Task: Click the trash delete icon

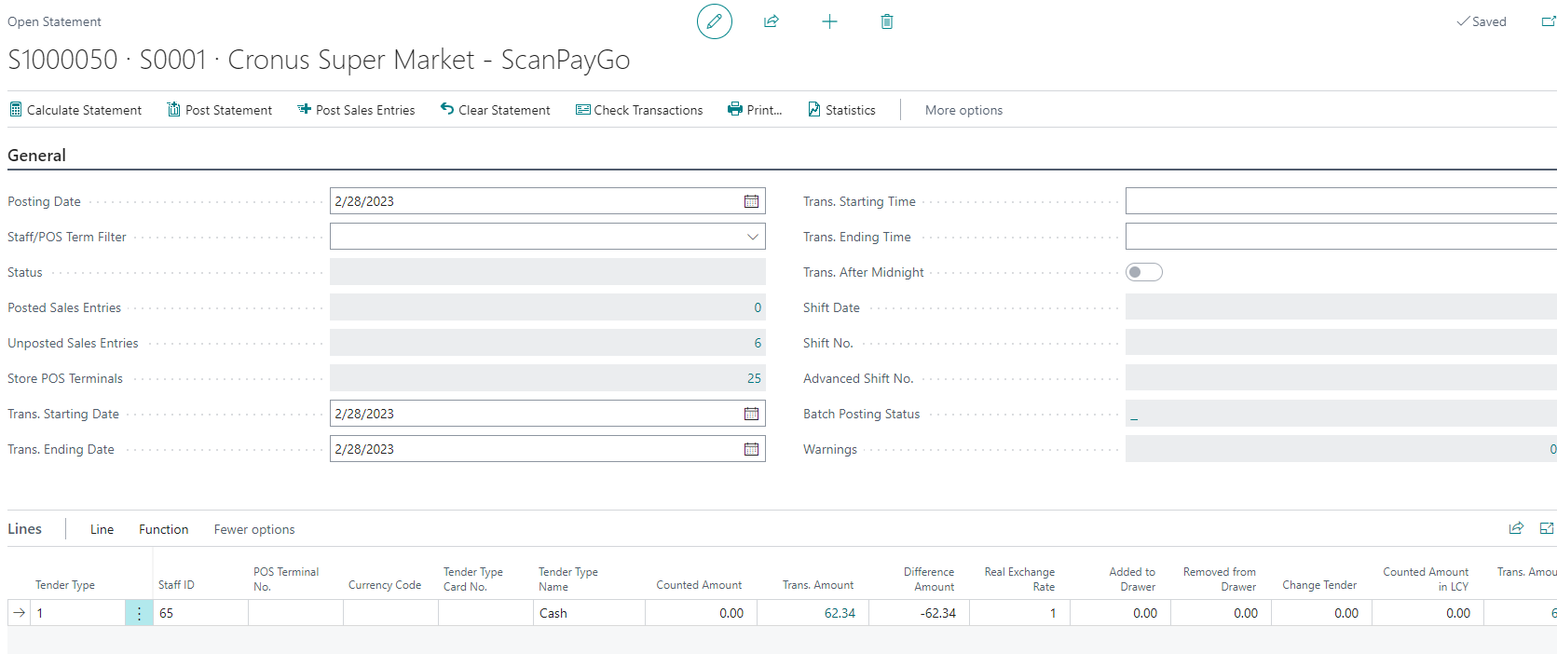Action: point(886,21)
